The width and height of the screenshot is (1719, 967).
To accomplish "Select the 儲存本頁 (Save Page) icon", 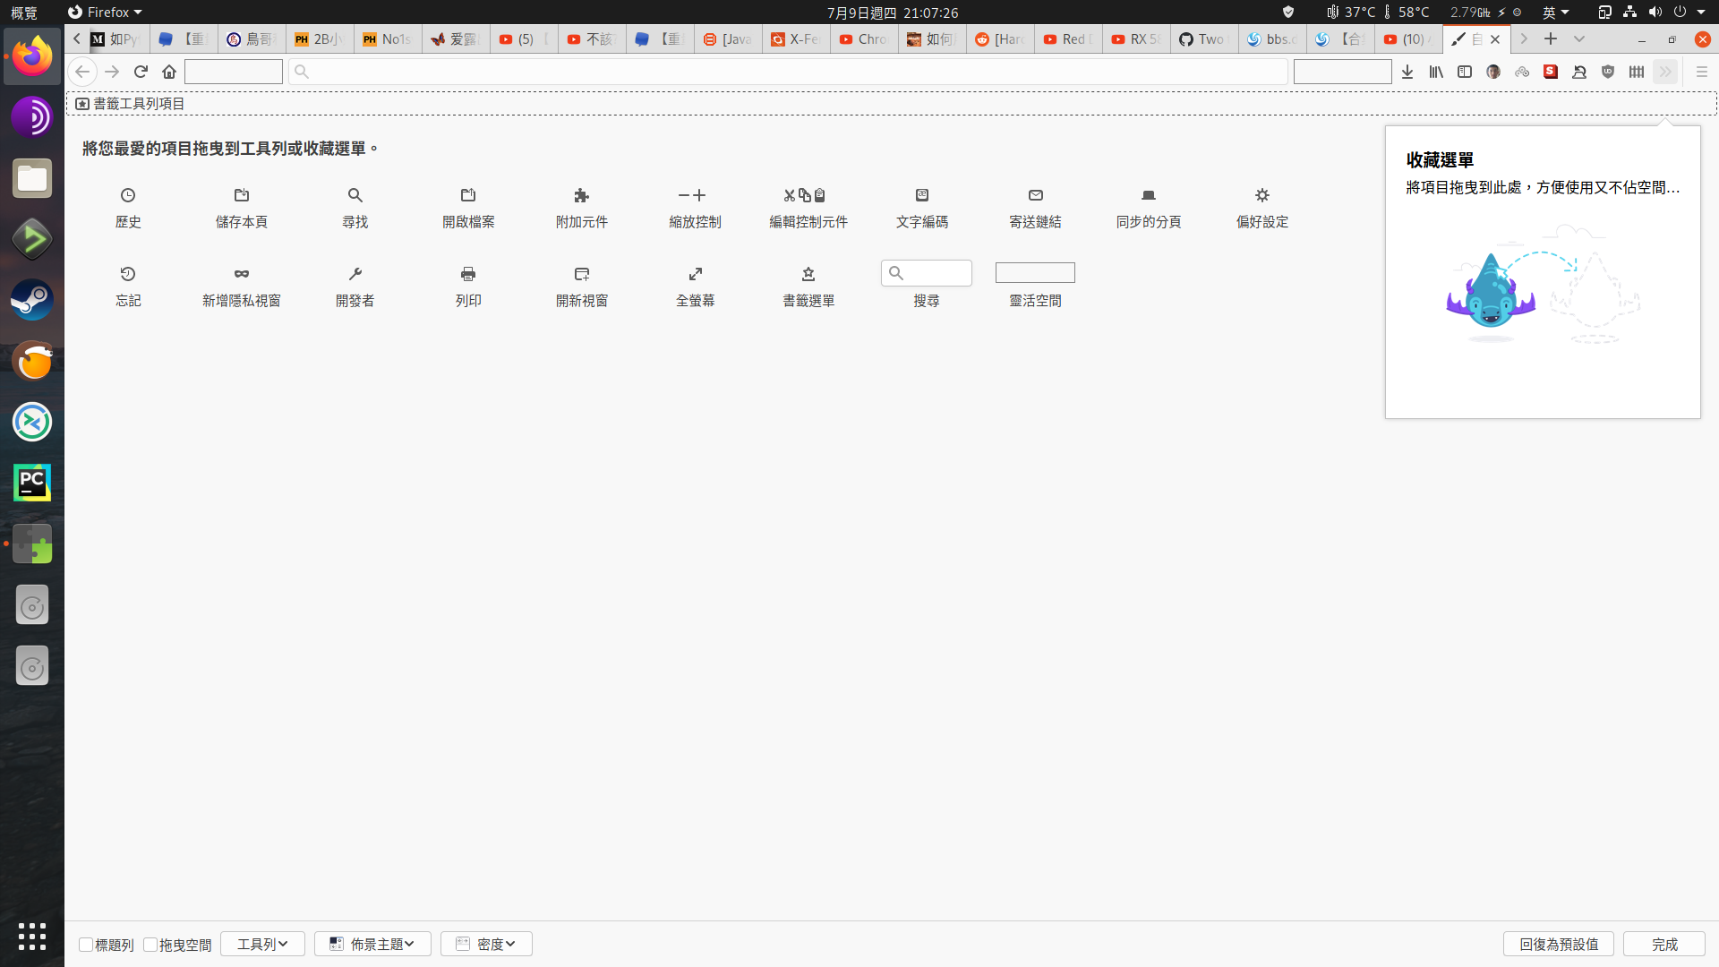I will [242, 195].
